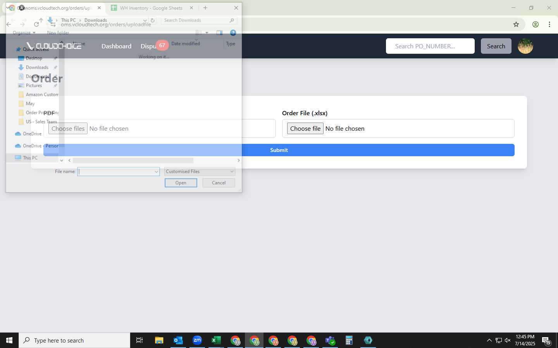Open the Chrome profile icon
The height and width of the screenshot is (348, 558).
(x=536, y=24)
